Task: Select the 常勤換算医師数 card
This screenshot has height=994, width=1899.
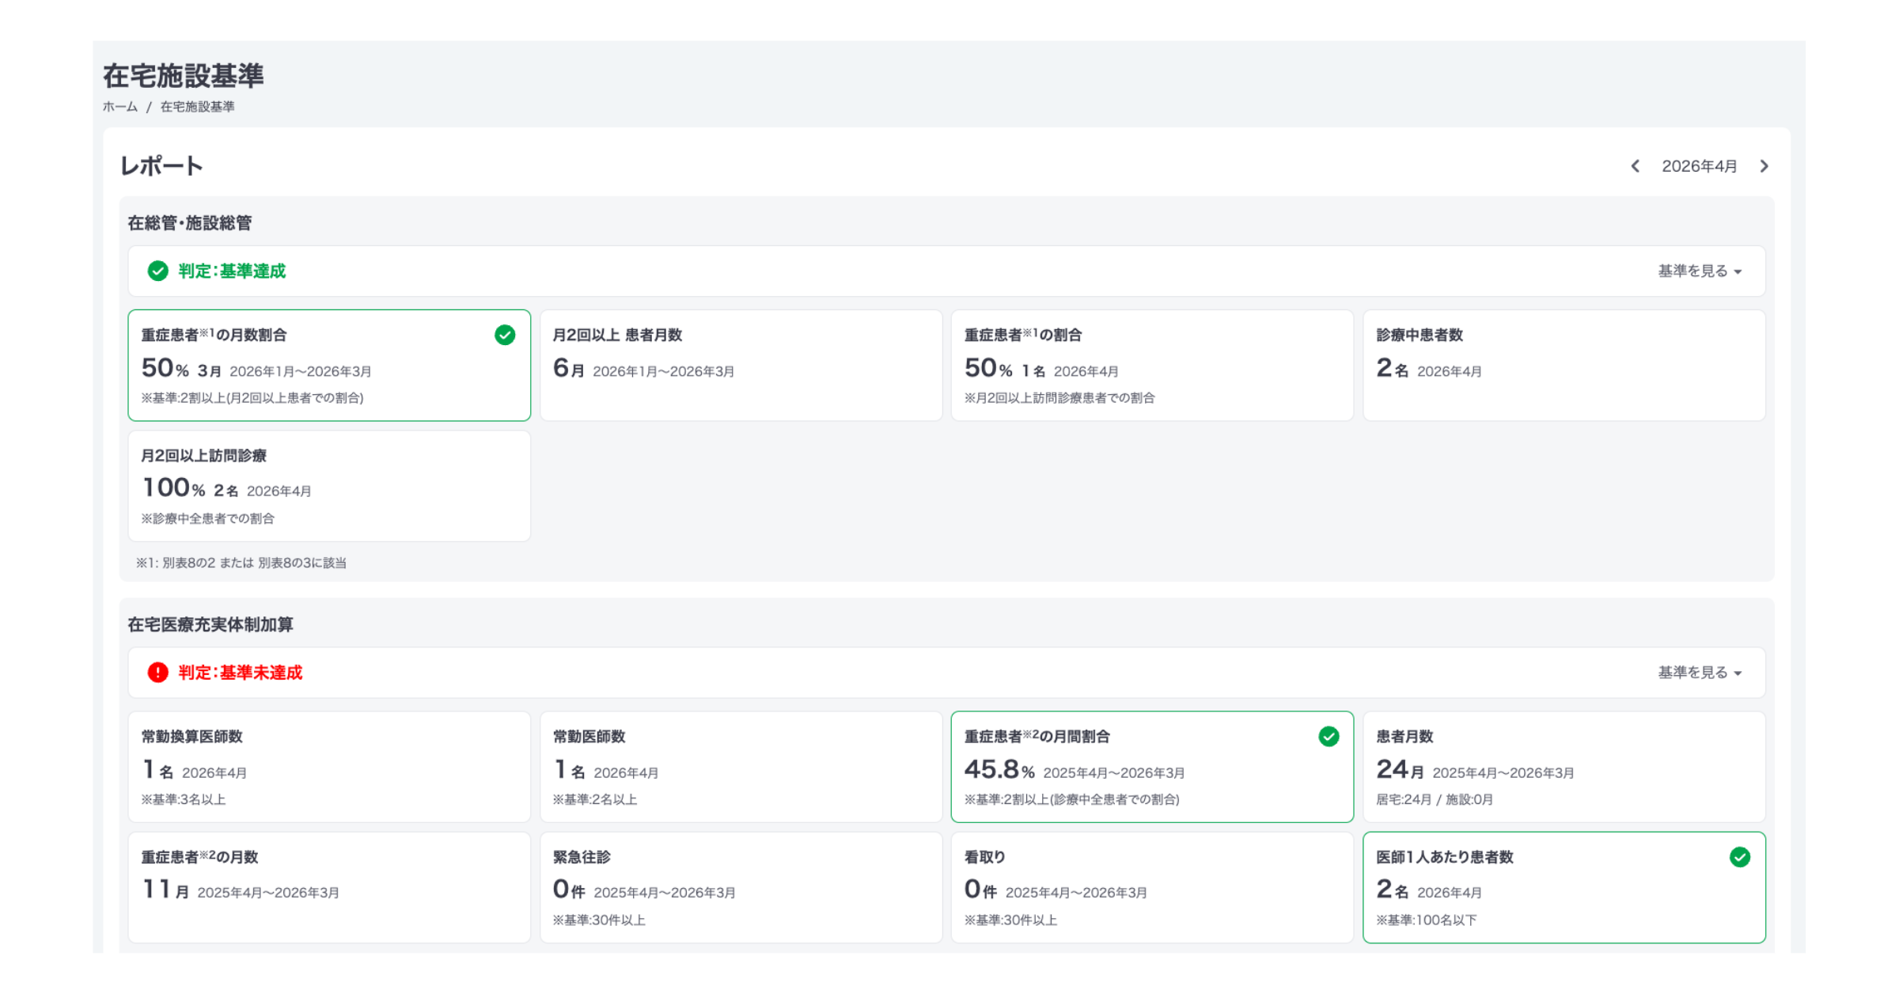Action: pos(329,766)
